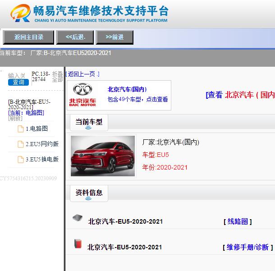This screenshot has width=275, height=271.
Task: Click 年份:2020-2021 text
Action: (165, 167)
